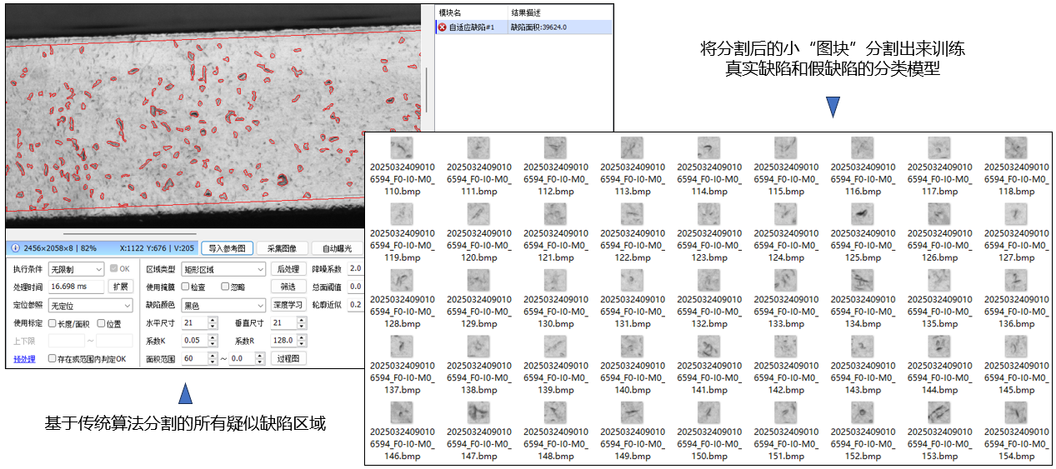Select thumbnail of file ending 127.bmp
The height and width of the screenshot is (469, 1056).
click(x=1015, y=214)
